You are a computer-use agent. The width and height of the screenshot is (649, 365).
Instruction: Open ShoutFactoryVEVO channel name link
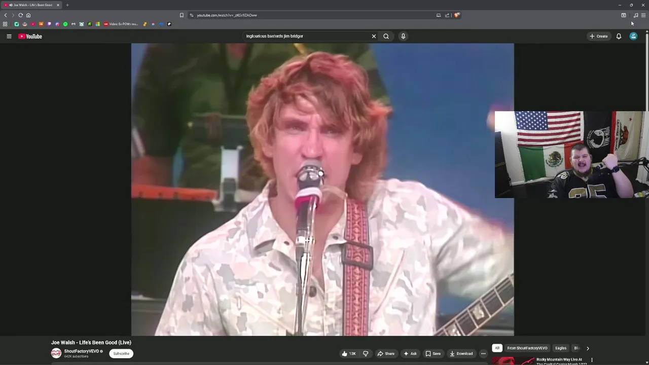click(81, 351)
